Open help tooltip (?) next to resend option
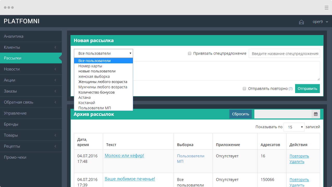The image size is (332, 187). [x=290, y=88]
